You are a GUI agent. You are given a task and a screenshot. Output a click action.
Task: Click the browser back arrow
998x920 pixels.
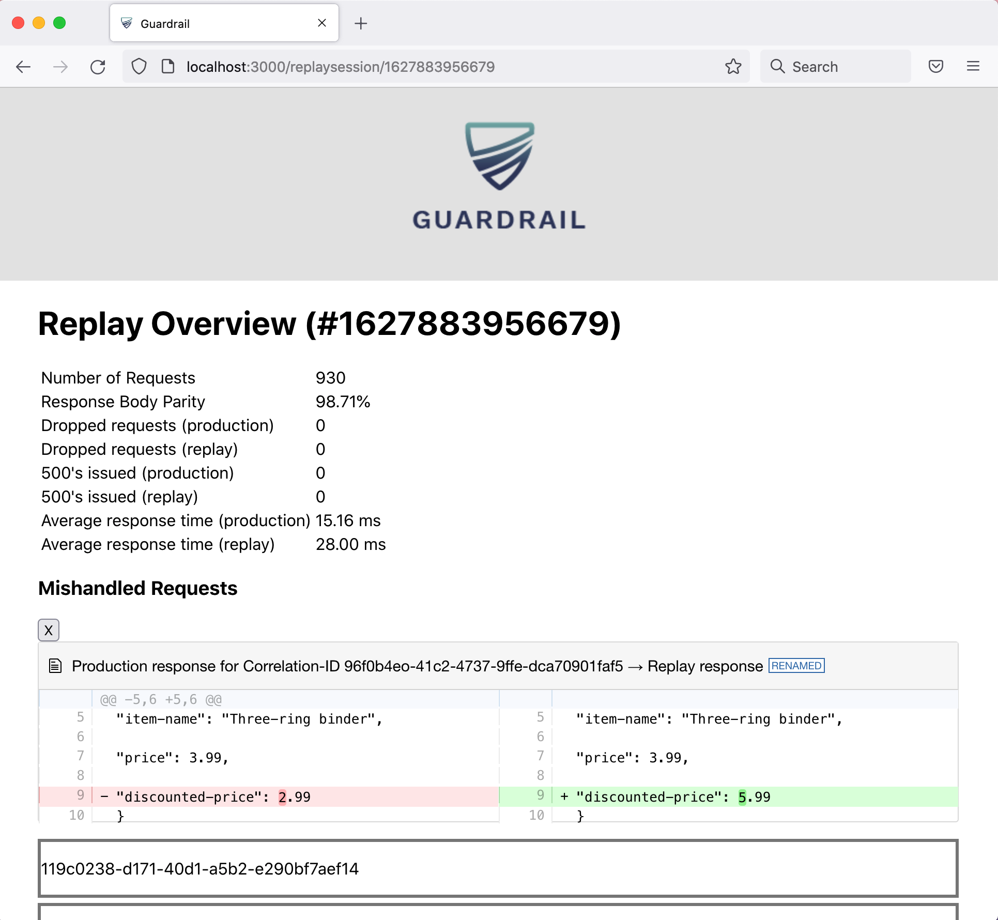click(x=23, y=67)
